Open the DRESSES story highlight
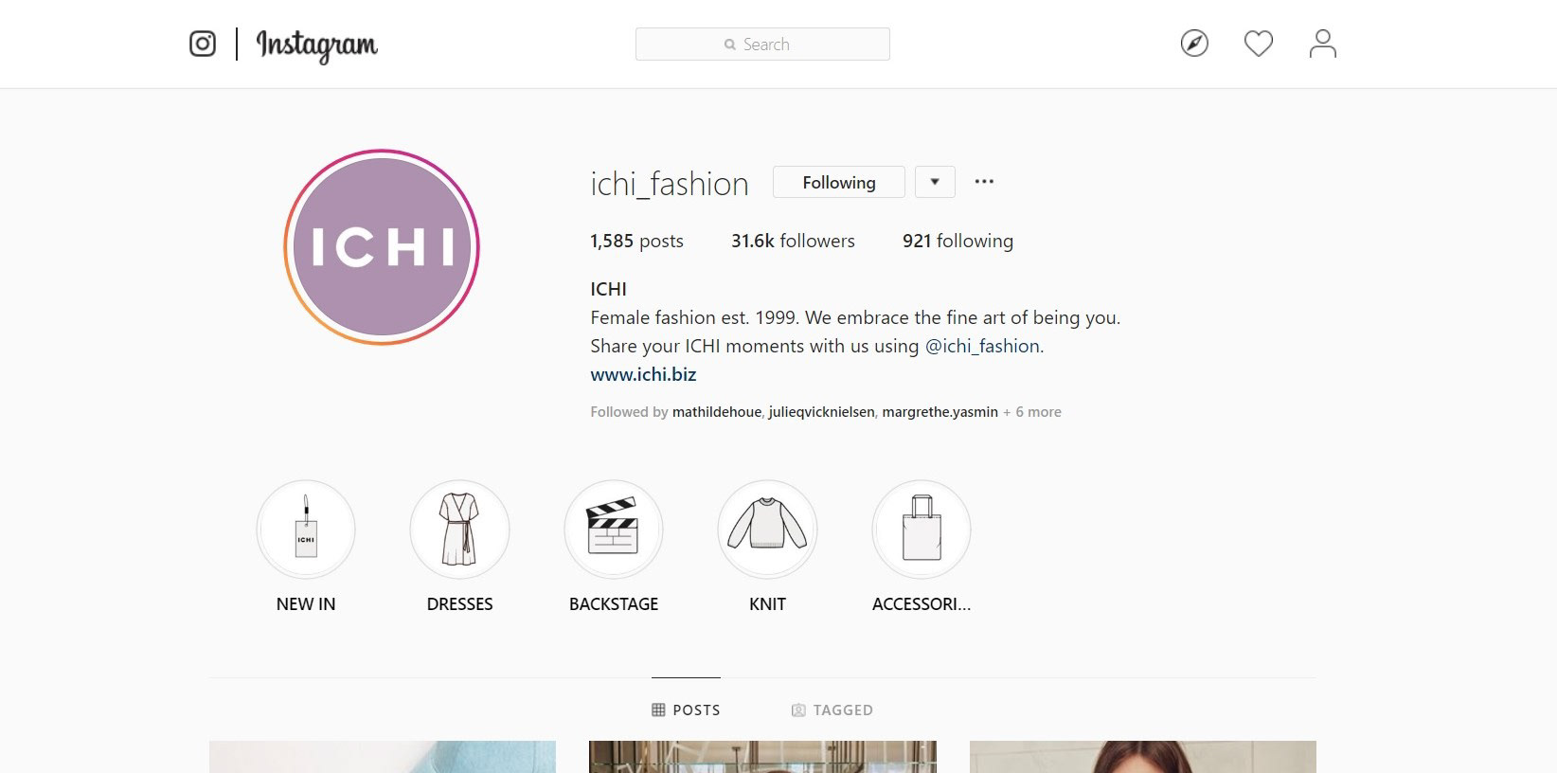Viewport: 1557px width, 773px height. coord(459,530)
